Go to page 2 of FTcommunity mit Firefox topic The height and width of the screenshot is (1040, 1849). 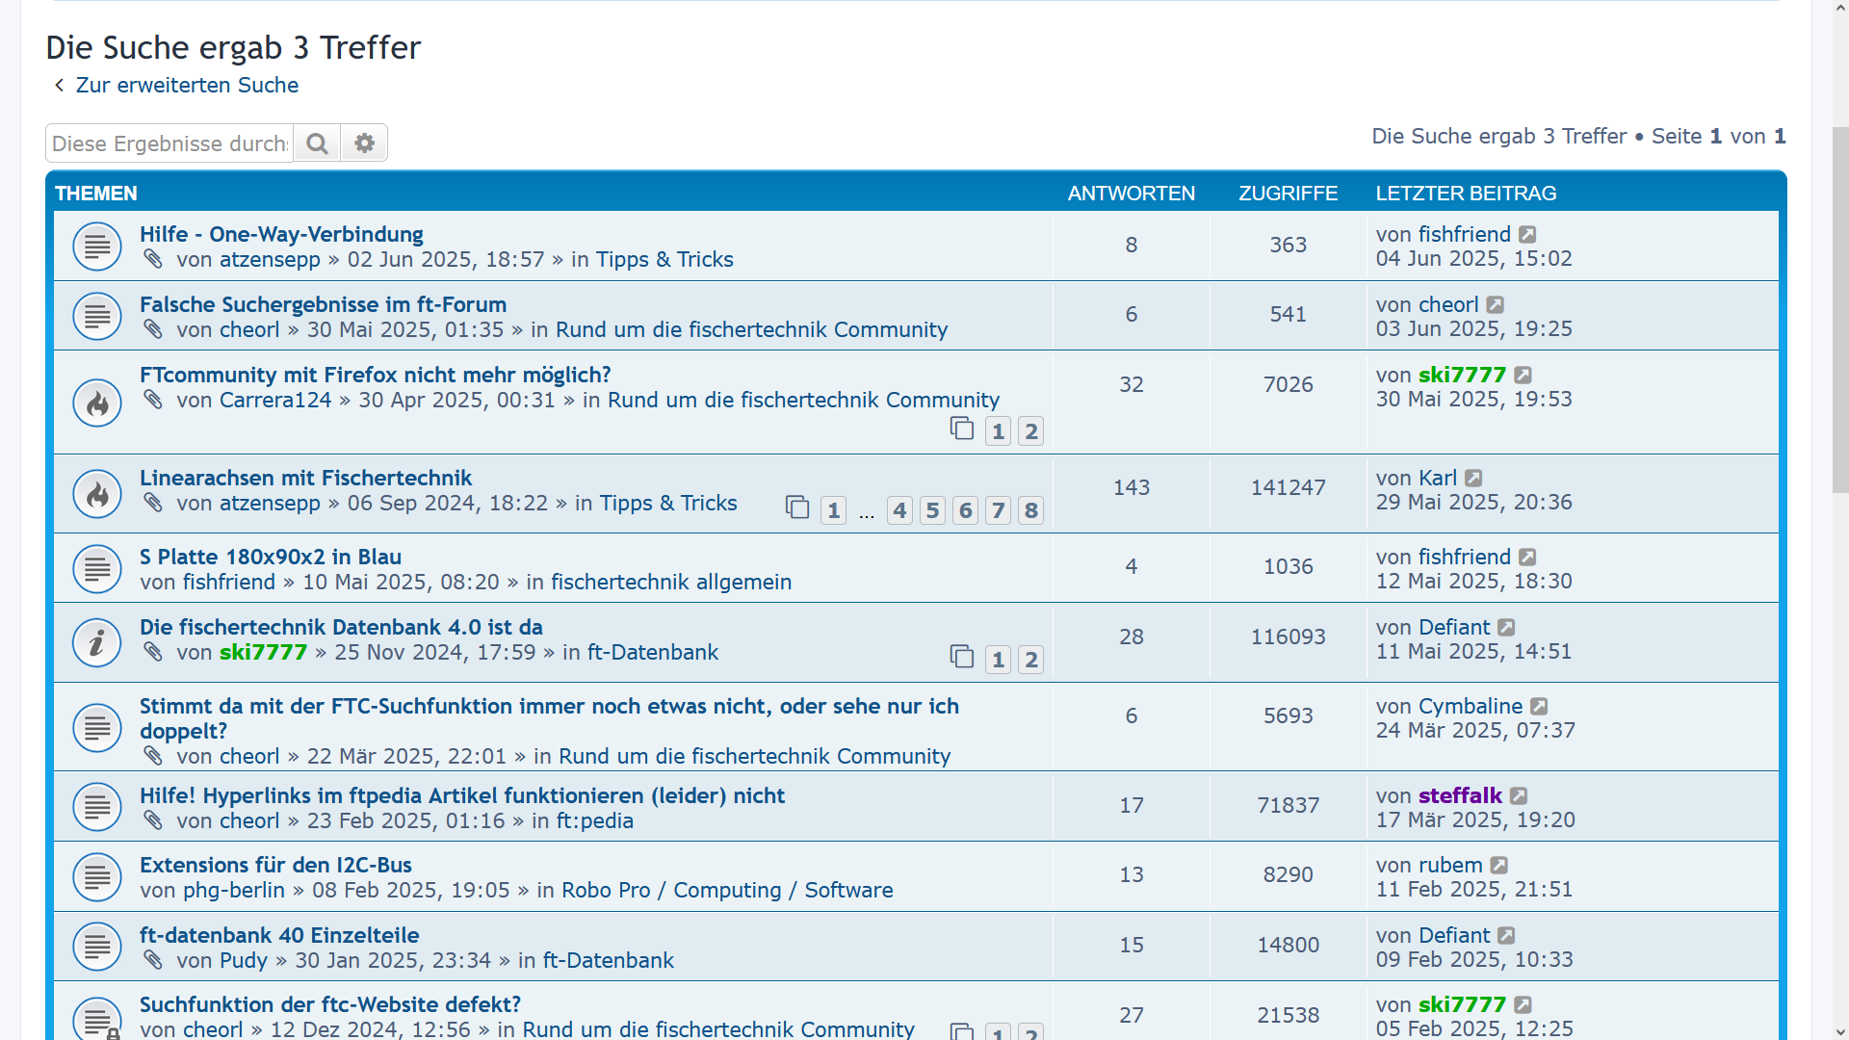coord(1031,431)
